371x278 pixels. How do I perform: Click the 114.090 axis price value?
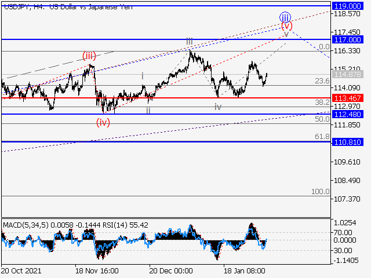347,88
